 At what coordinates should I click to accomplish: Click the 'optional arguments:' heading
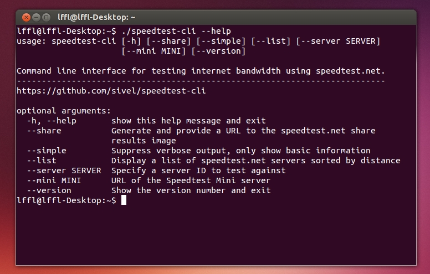tap(64, 111)
